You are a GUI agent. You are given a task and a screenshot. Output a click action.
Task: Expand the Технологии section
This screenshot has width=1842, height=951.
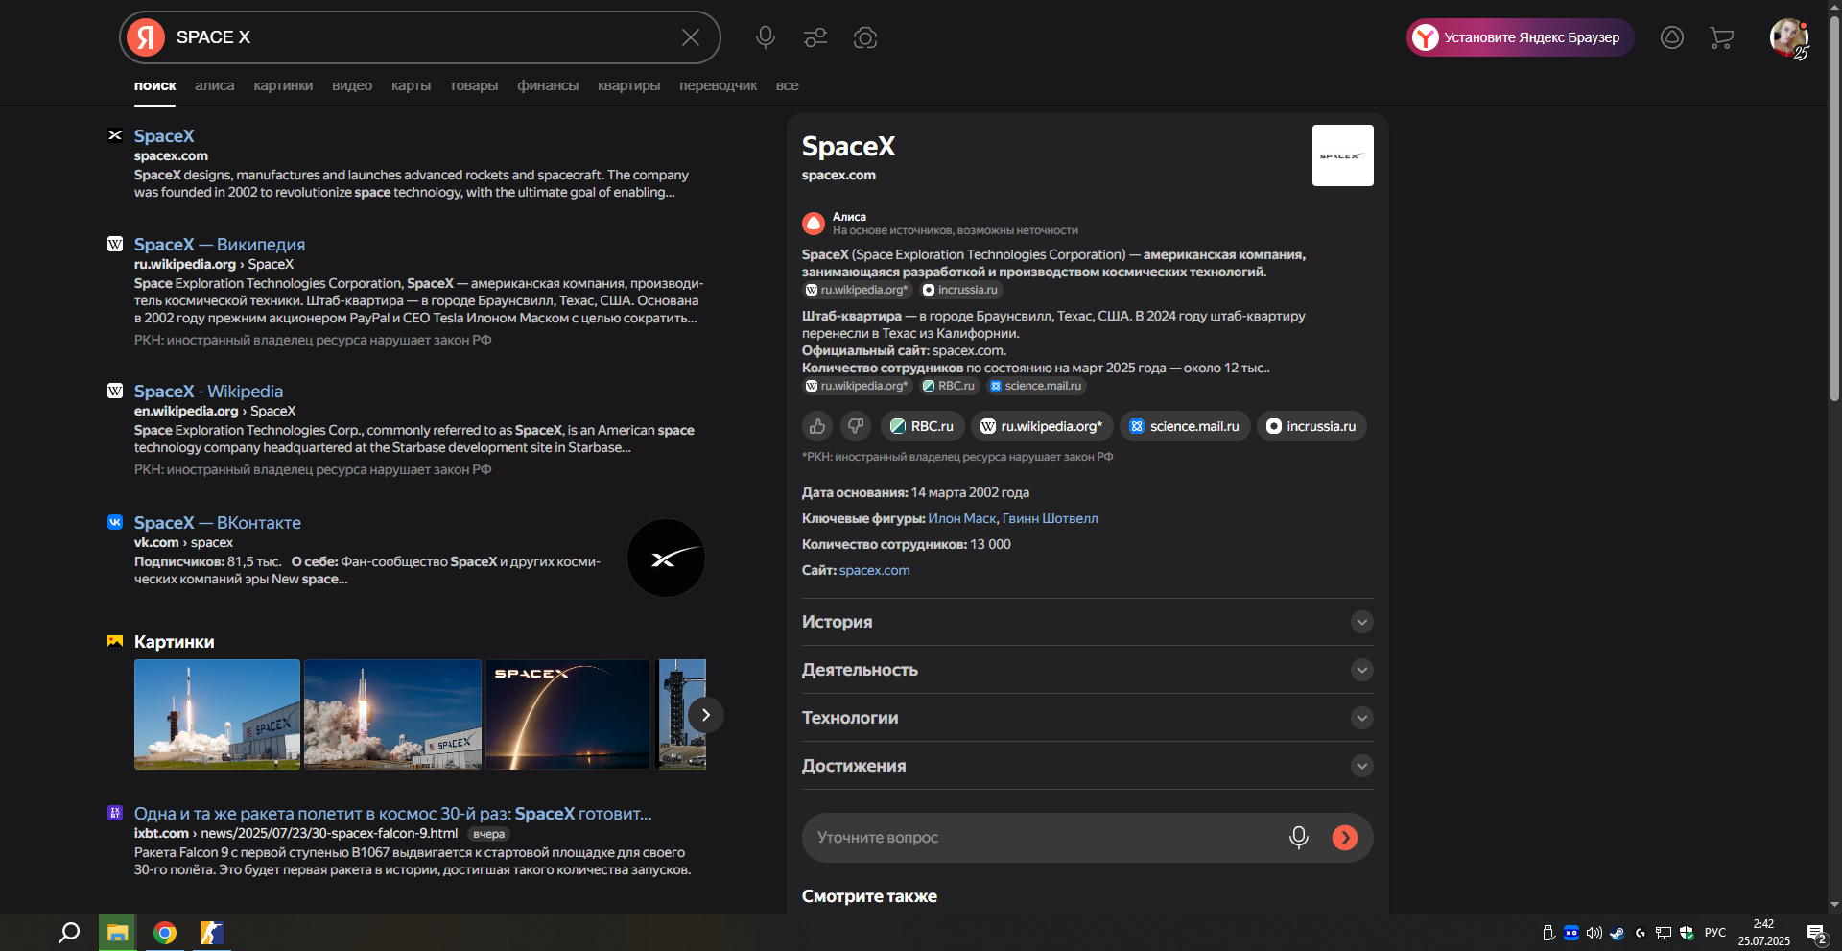coord(1361,718)
